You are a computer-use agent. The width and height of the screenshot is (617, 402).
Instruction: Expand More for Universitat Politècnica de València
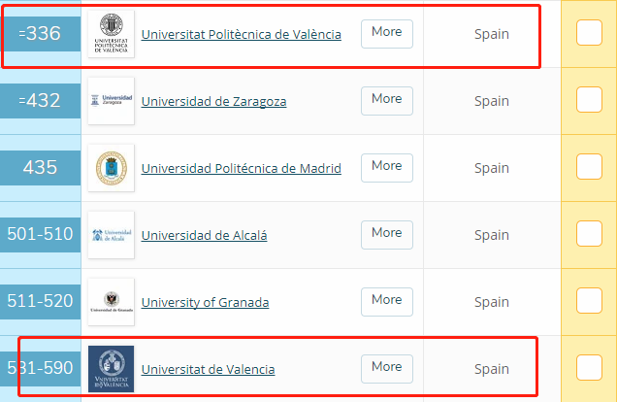click(387, 34)
